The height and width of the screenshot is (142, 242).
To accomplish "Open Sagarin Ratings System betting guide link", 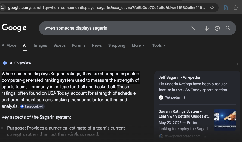I will (x=184, y=114).
